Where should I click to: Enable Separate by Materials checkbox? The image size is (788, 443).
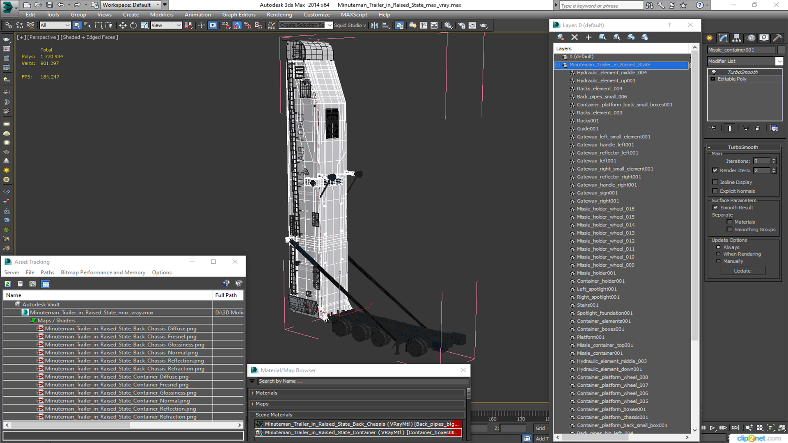coord(729,222)
